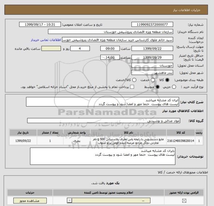This screenshot has height=206, width=214.
Task: Click the unit cell بطری
Action: point(77,141)
